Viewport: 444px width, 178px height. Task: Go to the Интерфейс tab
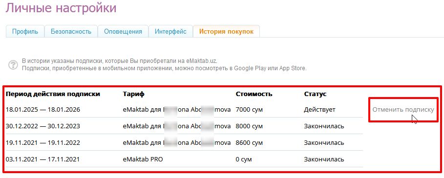click(170, 31)
